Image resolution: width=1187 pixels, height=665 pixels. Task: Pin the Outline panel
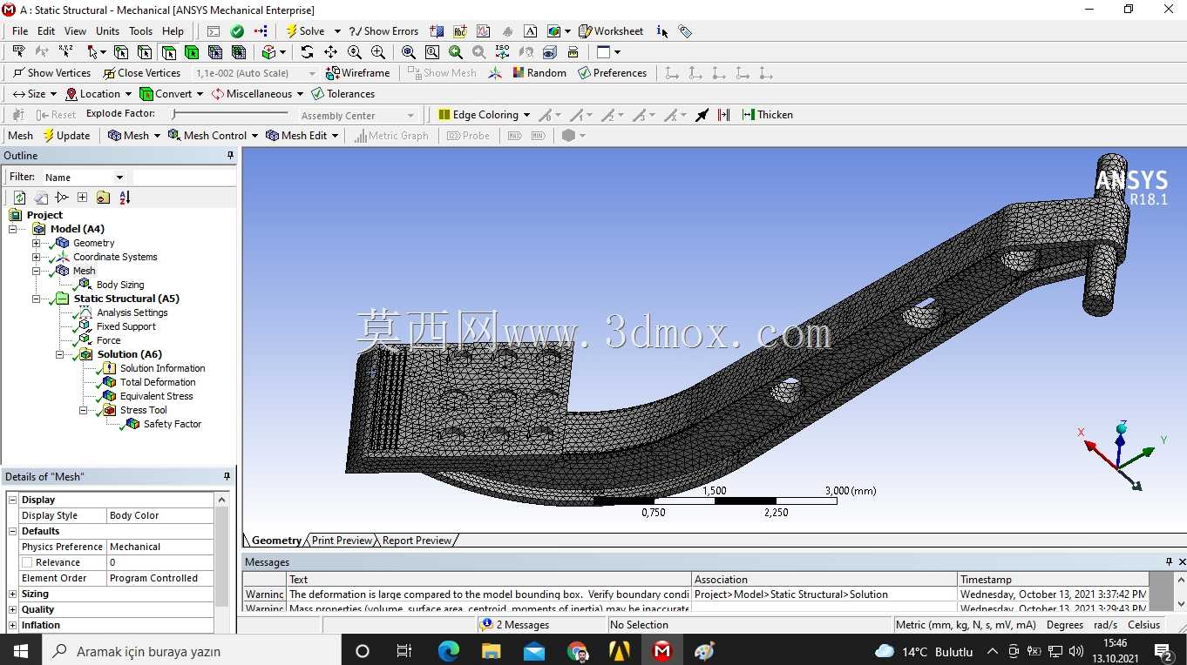(x=230, y=156)
